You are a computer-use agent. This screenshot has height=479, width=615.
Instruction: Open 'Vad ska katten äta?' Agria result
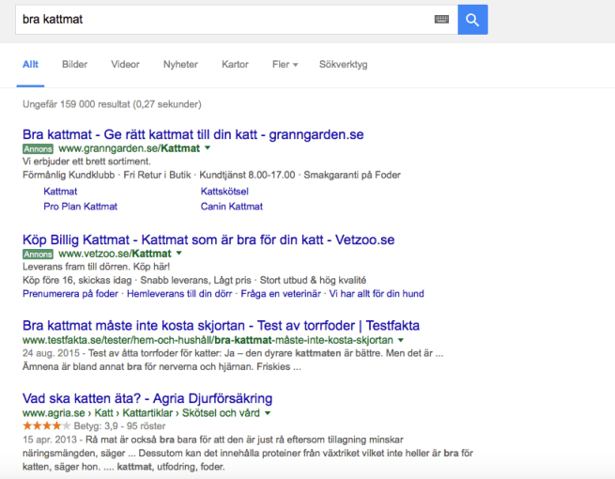click(x=147, y=398)
